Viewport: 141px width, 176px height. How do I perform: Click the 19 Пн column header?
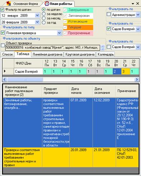(x=108, y=63)
